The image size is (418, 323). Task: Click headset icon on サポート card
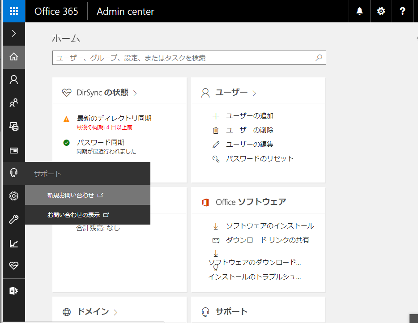[205, 312]
